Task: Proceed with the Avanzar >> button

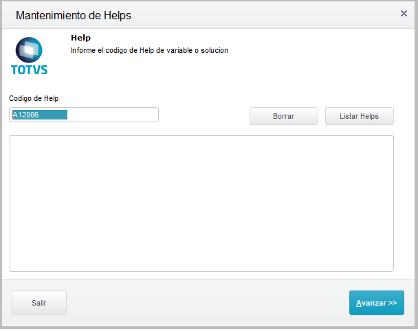Action: click(377, 303)
